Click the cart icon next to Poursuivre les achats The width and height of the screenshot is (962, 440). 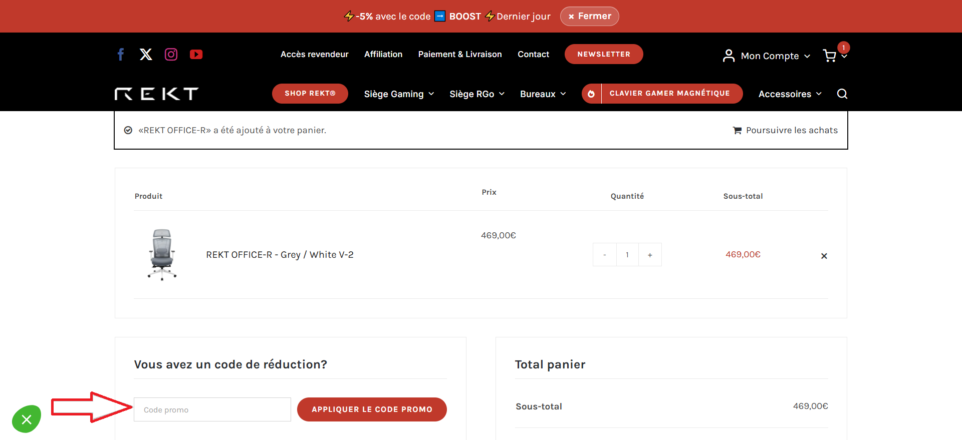pyautogui.click(x=737, y=131)
